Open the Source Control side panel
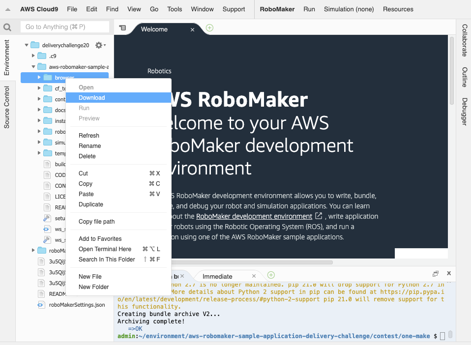This screenshot has width=471, height=345. pos(7,107)
